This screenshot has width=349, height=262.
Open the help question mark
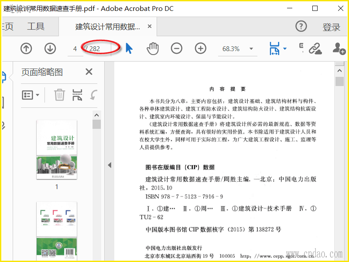[301, 26]
